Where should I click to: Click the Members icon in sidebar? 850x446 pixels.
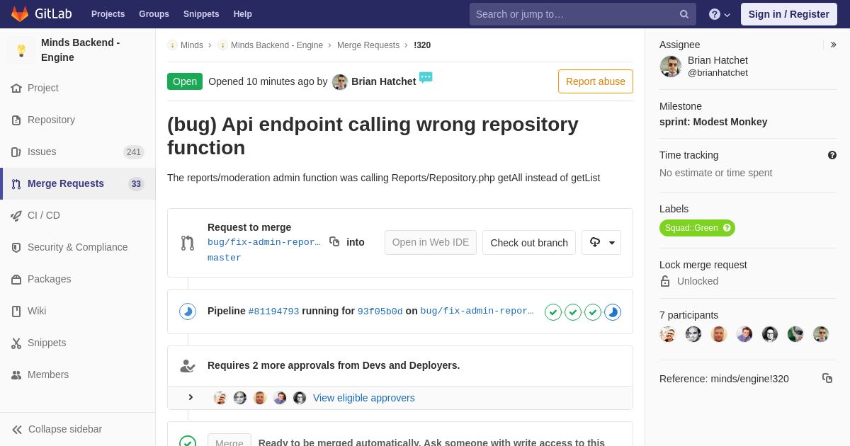click(16, 375)
